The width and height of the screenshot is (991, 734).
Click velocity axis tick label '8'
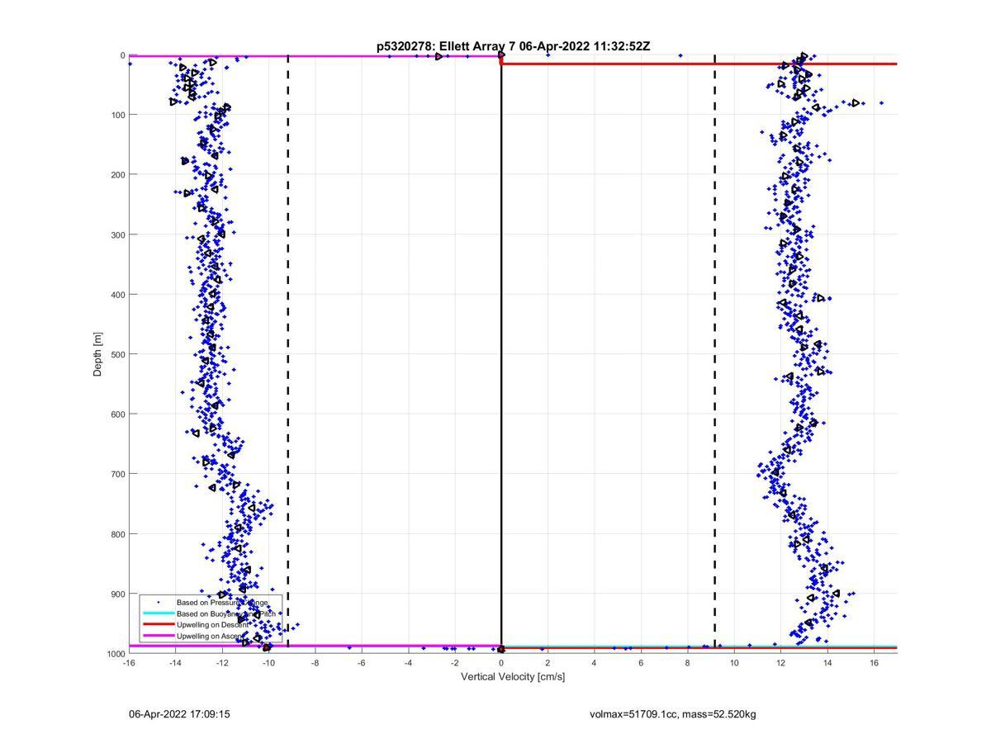click(x=688, y=663)
